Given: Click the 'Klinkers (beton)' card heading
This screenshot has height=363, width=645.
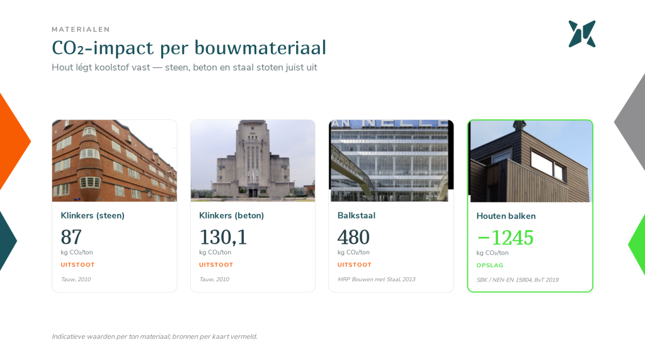Looking at the screenshot, I should (232, 216).
